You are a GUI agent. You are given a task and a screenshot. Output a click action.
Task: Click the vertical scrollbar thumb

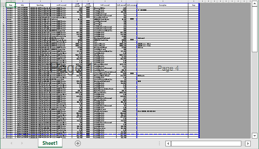pos(254,29)
